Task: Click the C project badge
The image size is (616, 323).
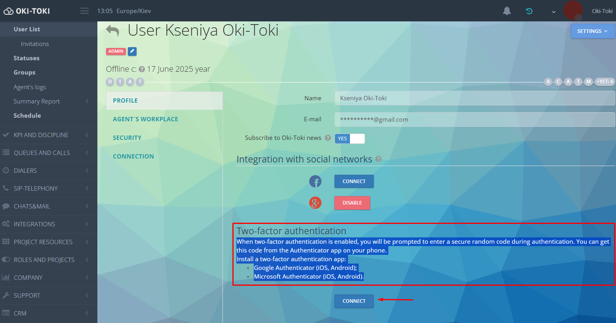Action: [x=559, y=82]
